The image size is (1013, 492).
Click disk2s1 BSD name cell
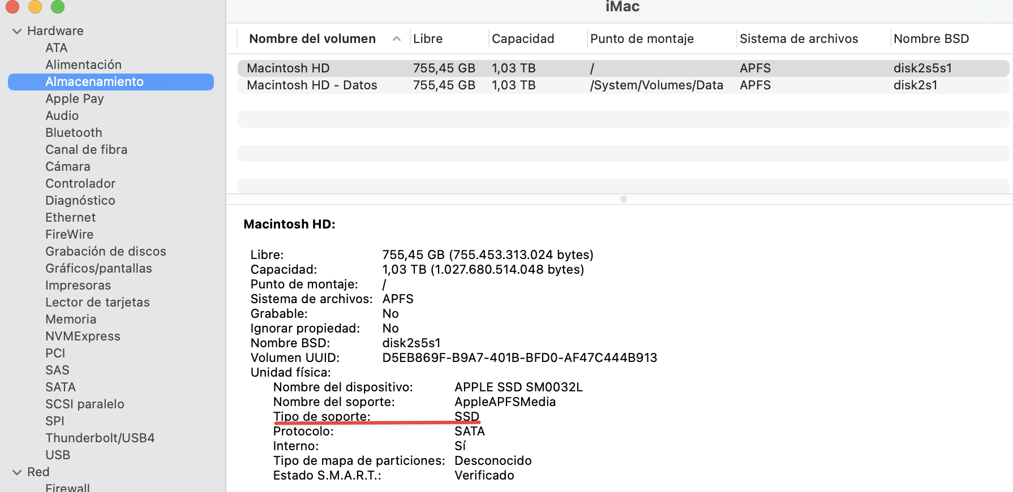tap(915, 85)
